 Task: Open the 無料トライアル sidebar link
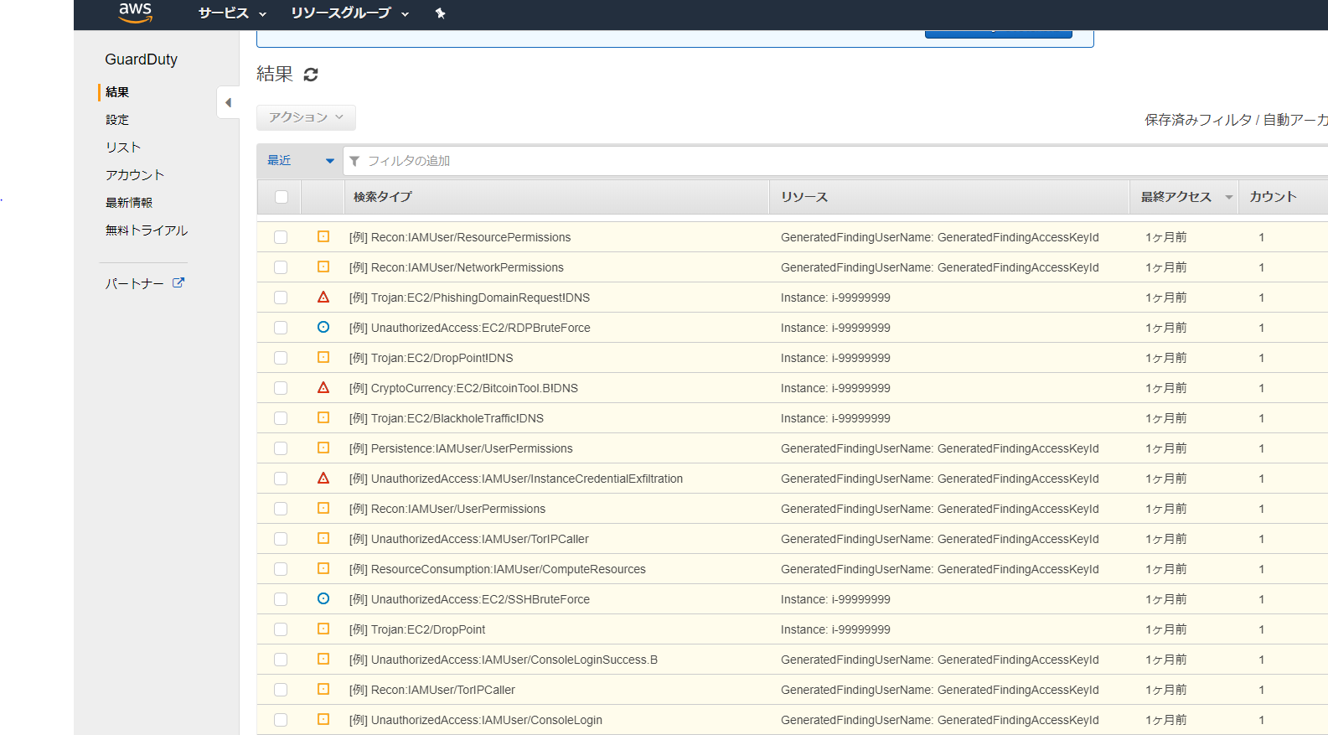coord(147,230)
